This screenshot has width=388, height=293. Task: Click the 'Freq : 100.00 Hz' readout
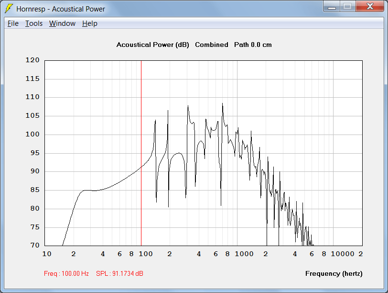66,273
